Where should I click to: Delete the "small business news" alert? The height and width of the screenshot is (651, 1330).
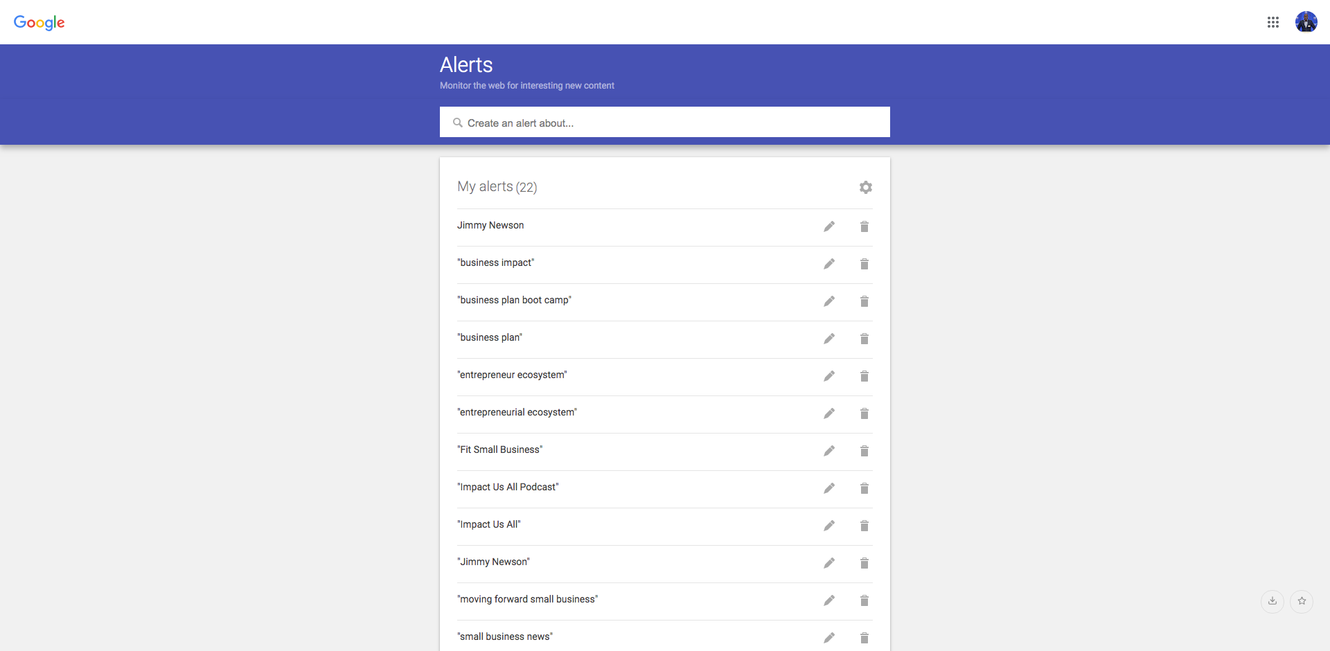tap(864, 638)
